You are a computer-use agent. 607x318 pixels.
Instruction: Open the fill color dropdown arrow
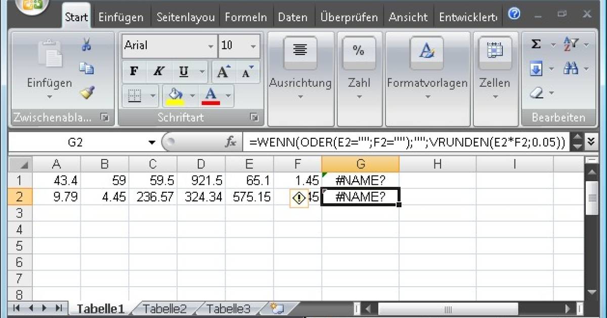click(x=193, y=95)
